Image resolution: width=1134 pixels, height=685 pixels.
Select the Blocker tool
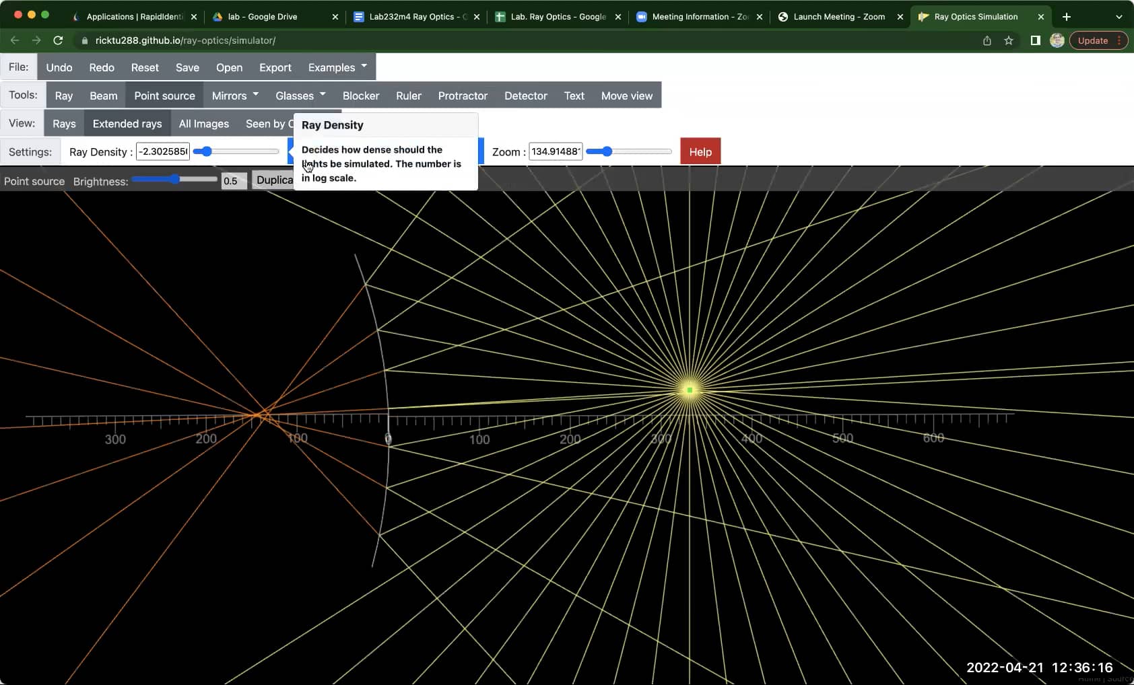[x=361, y=96]
